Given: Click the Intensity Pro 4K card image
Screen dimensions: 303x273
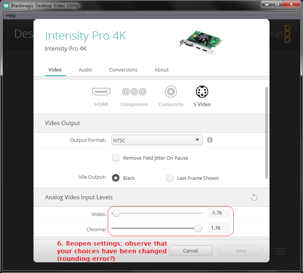Looking at the screenshot, I should (x=201, y=42).
